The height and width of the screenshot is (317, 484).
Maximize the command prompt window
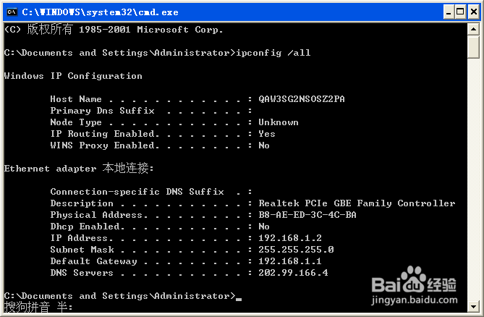[460, 12]
